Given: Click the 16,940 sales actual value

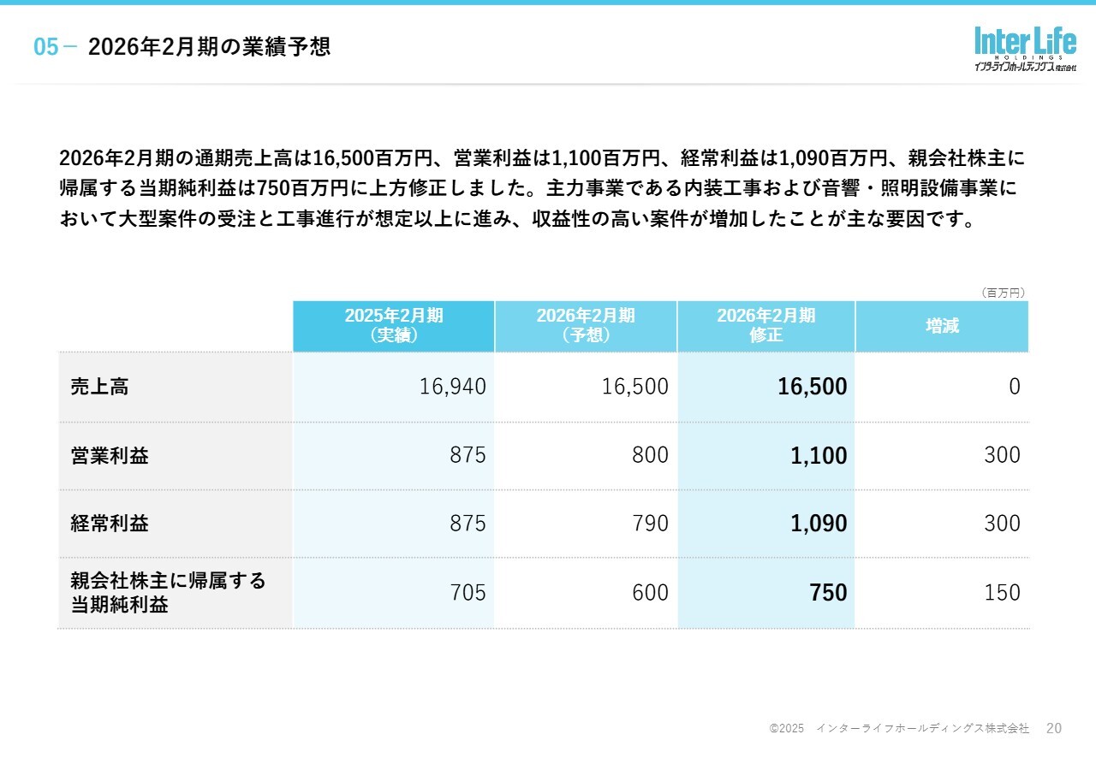Looking at the screenshot, I should coord(452,387).
